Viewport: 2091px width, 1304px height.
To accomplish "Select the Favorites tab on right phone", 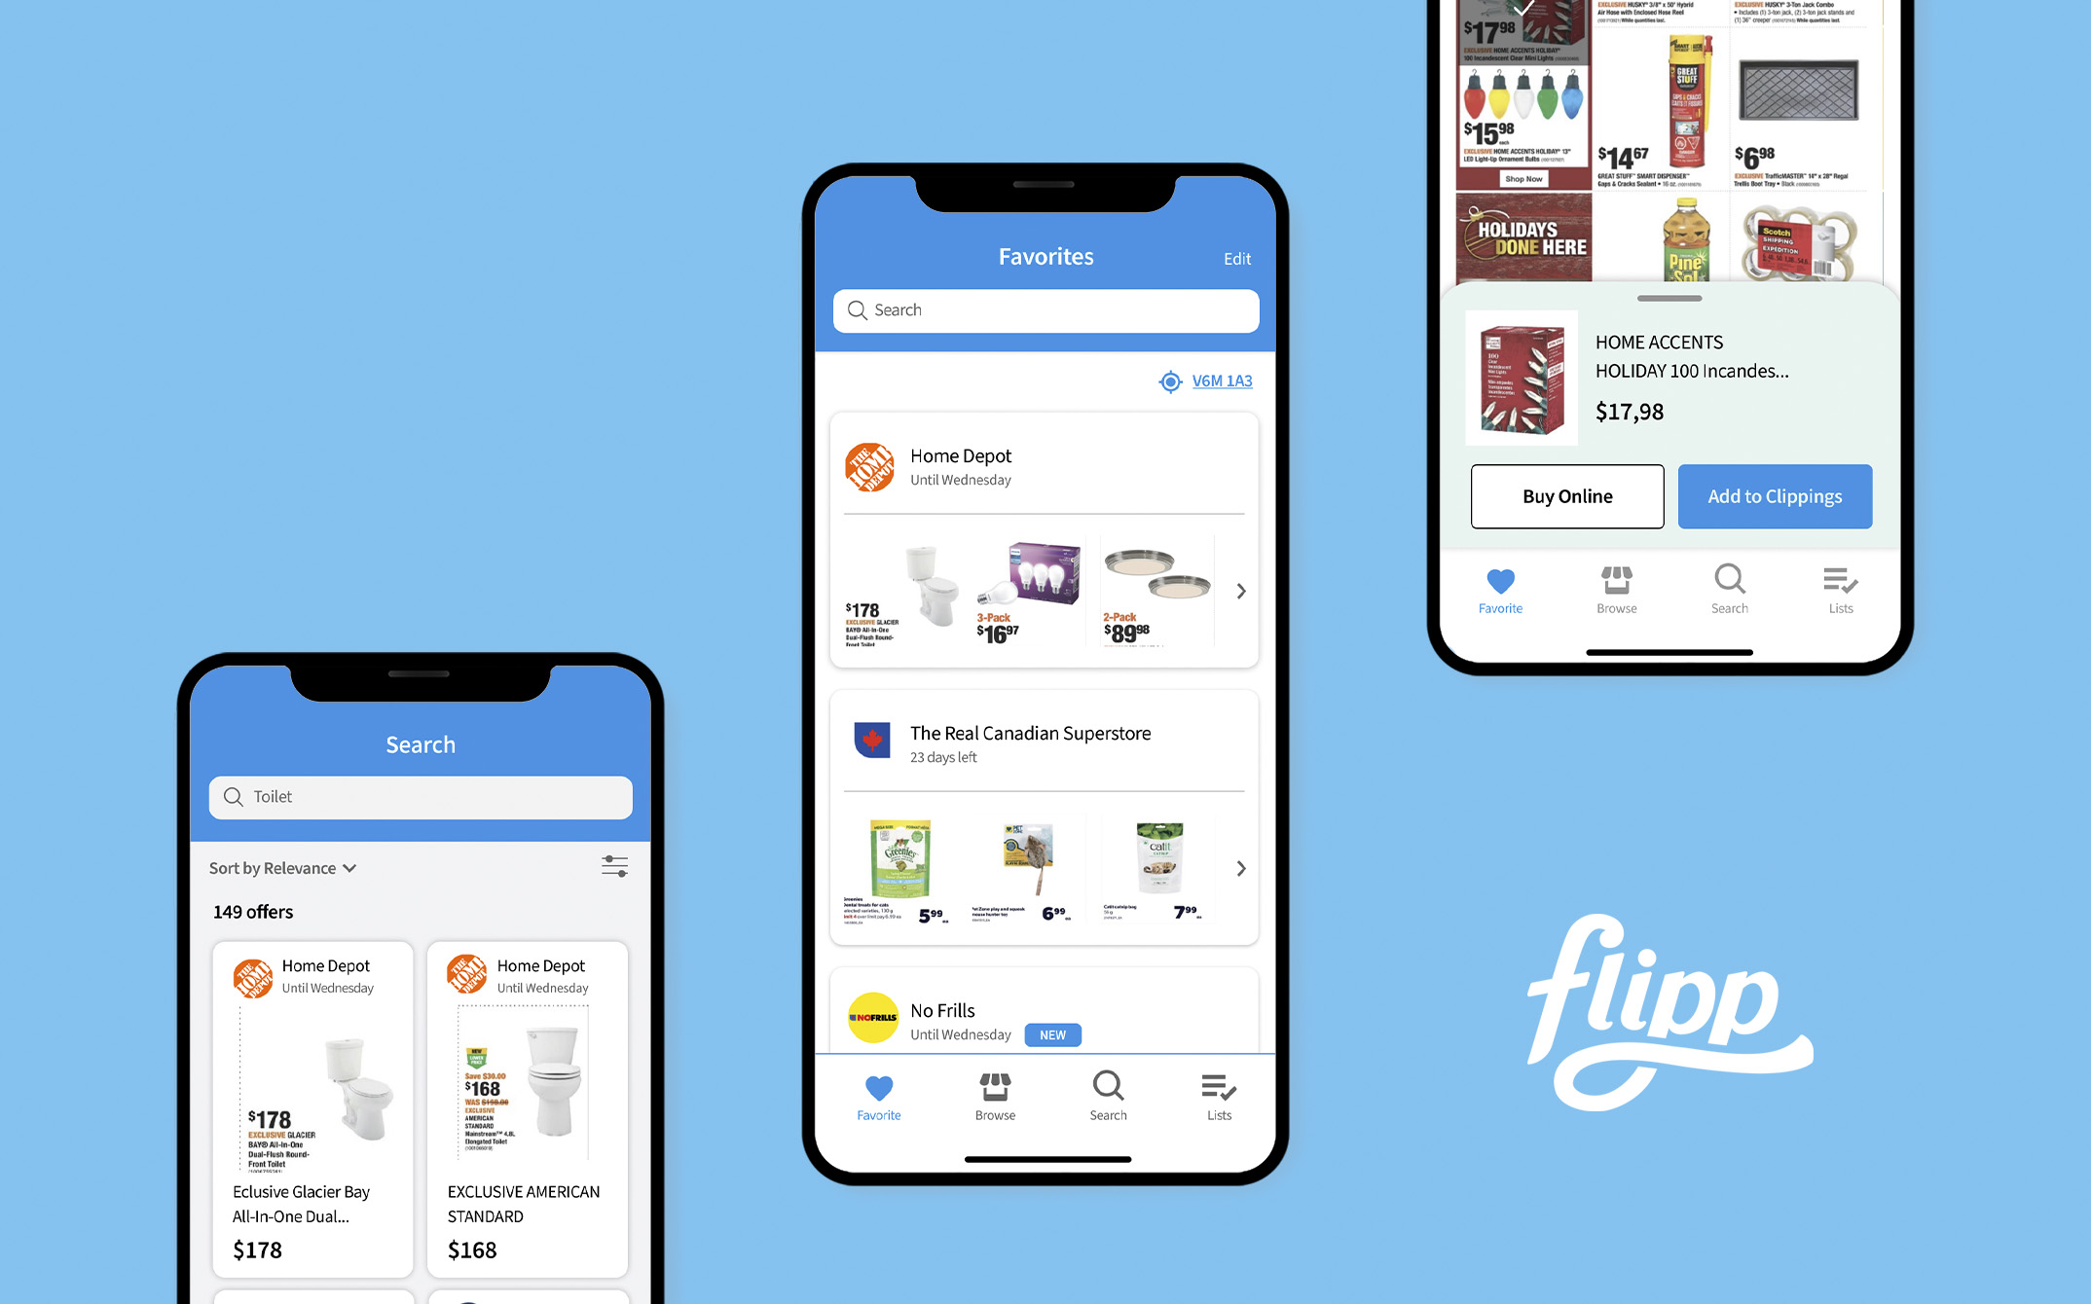I will [x=1499, y=589].
